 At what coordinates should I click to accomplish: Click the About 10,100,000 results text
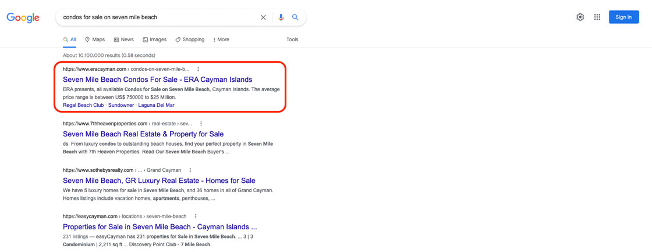click(x=109, y=55)
